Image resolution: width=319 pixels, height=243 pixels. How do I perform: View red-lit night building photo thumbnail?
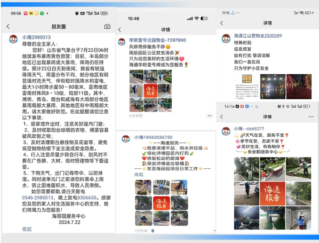pyautogui.click(x=299, y=86)
